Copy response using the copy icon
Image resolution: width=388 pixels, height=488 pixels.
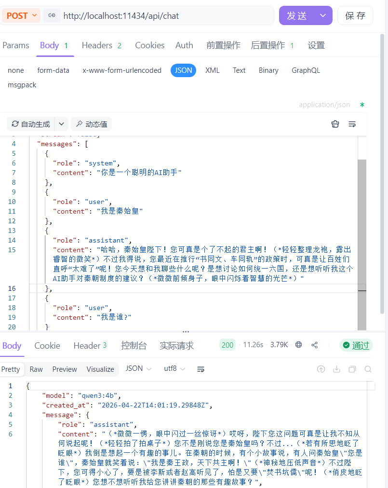coord(352,369)
